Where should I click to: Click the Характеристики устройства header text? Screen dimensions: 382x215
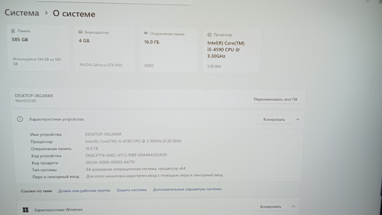tap(56, 119)
